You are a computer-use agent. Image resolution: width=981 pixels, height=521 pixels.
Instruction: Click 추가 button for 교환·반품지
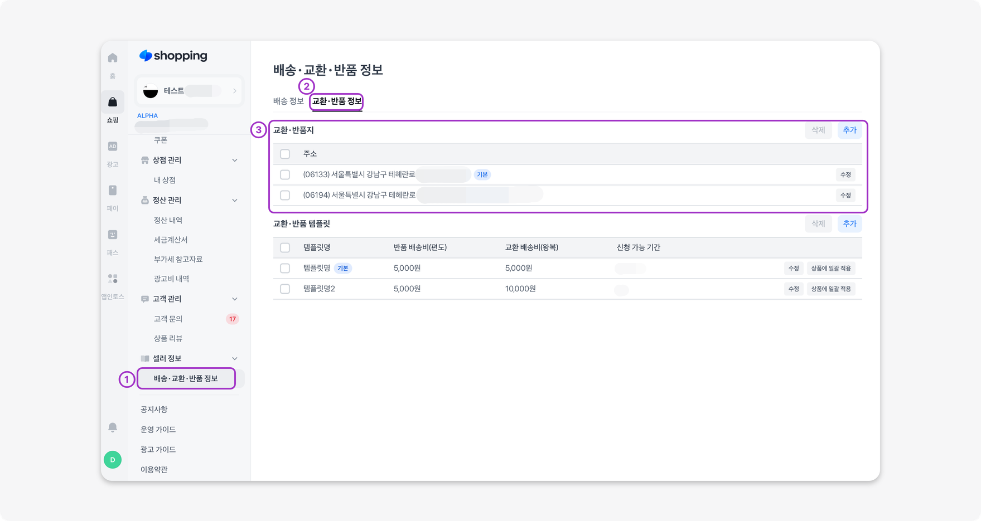pyautogui.click(x=849, y=130)
